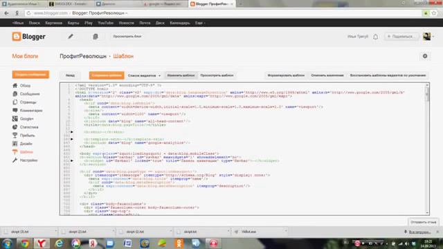Open Chrome from the taskbar
The width and height of the screenshot is (443, 249).
[25, 243]
